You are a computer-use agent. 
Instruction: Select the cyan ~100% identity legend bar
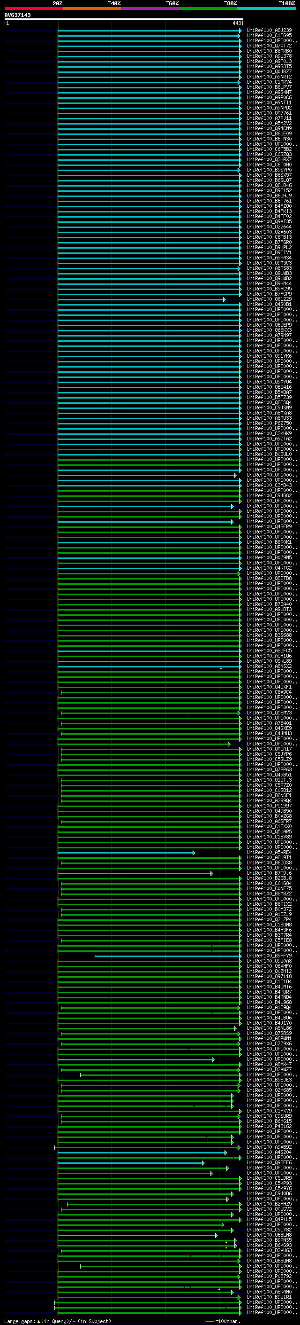pos(267,8)
